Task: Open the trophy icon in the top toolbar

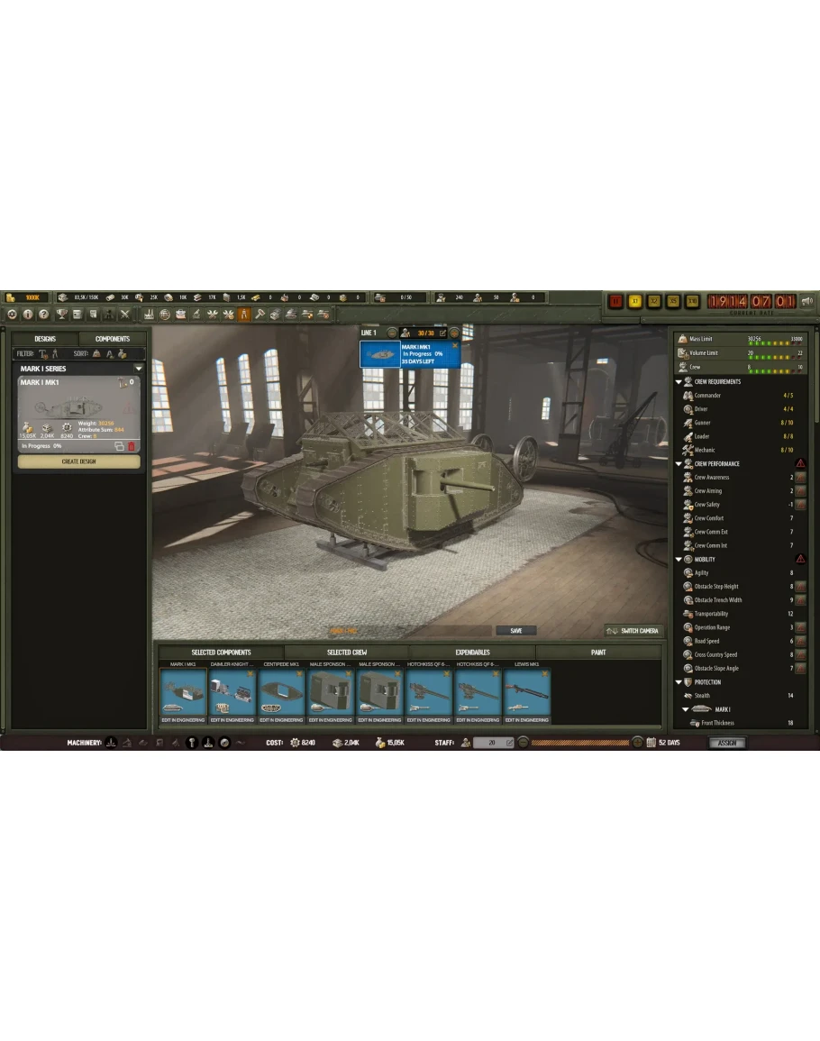Action: [61, 314]
